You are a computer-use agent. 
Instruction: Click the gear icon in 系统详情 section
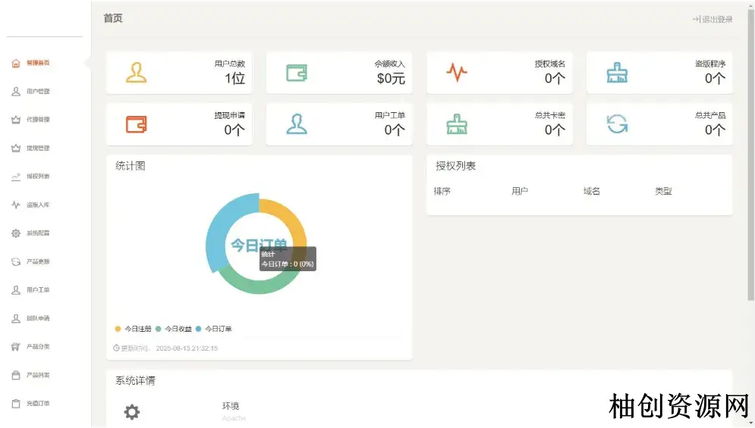132,411
